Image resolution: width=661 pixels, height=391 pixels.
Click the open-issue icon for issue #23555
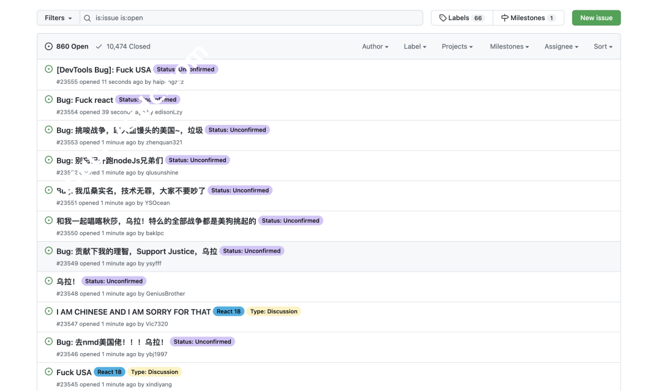49,69
